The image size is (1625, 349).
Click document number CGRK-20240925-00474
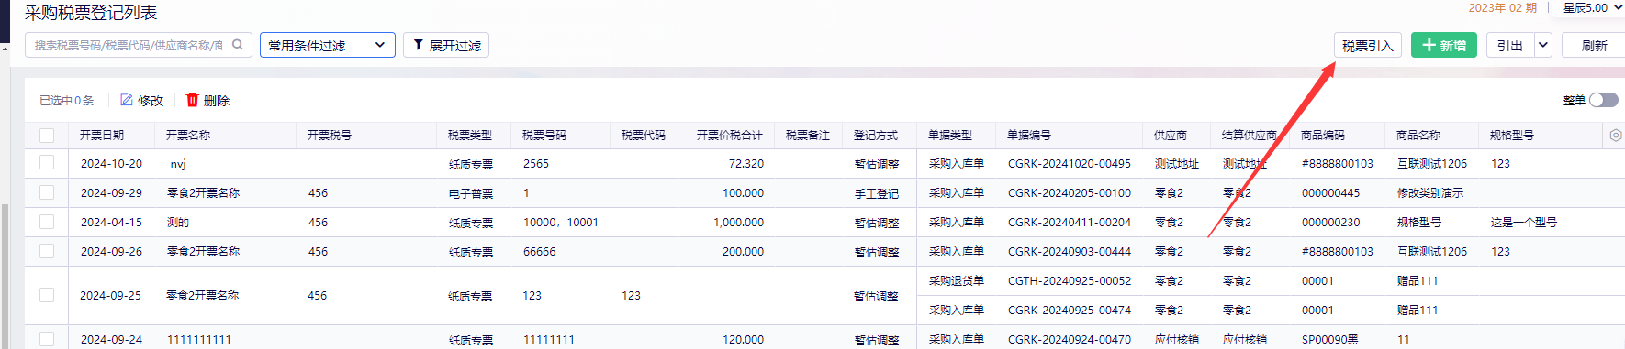click(1070, 310)
